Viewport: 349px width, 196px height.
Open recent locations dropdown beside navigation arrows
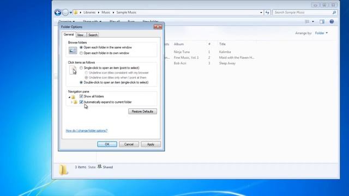pos(71,13)
